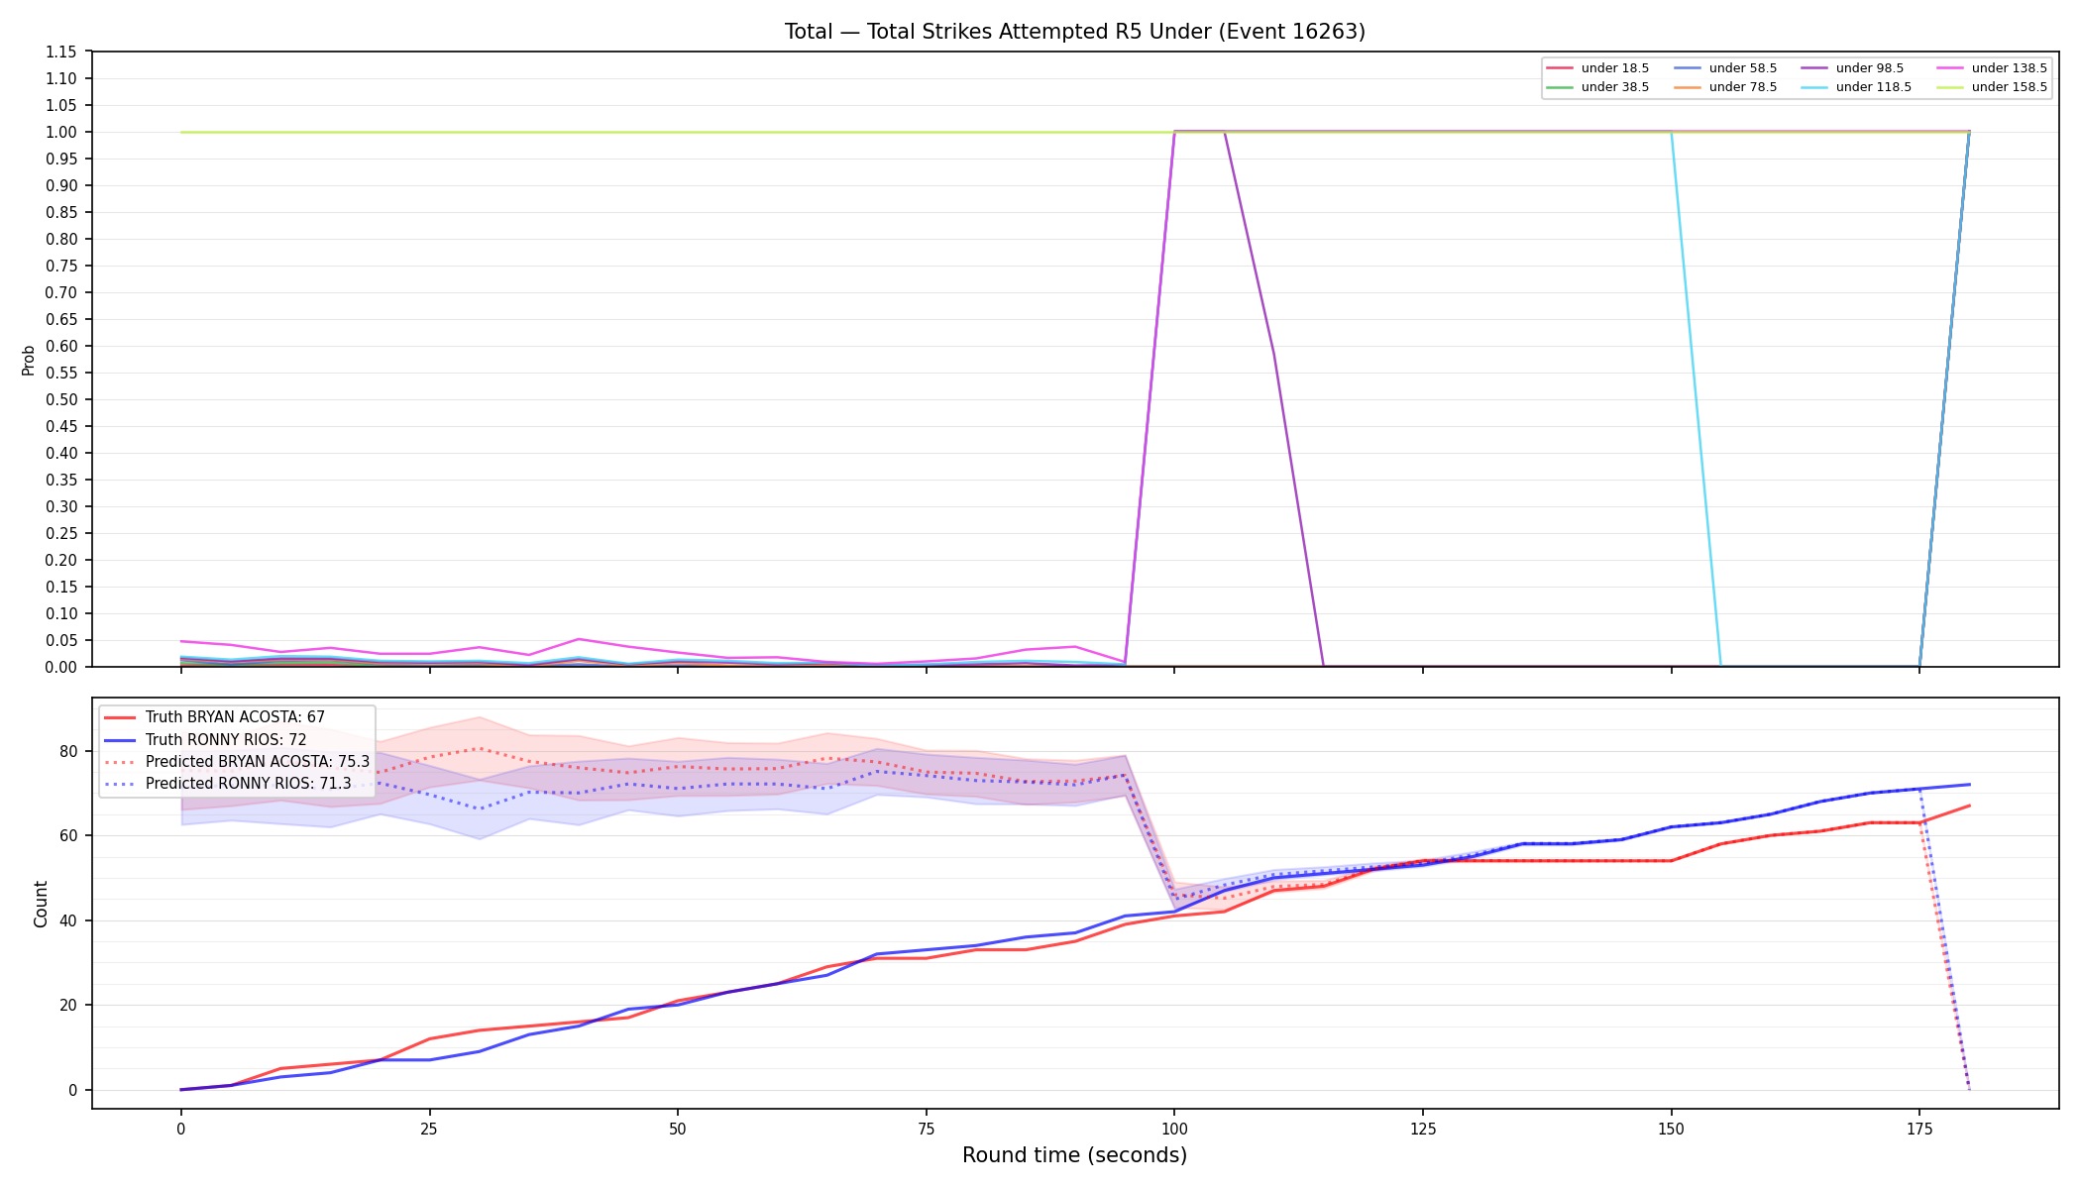Click the 0.05 tick on Prob axis
The image size is (2081, 1189).
pyautogui.click(x=61, y=640)
